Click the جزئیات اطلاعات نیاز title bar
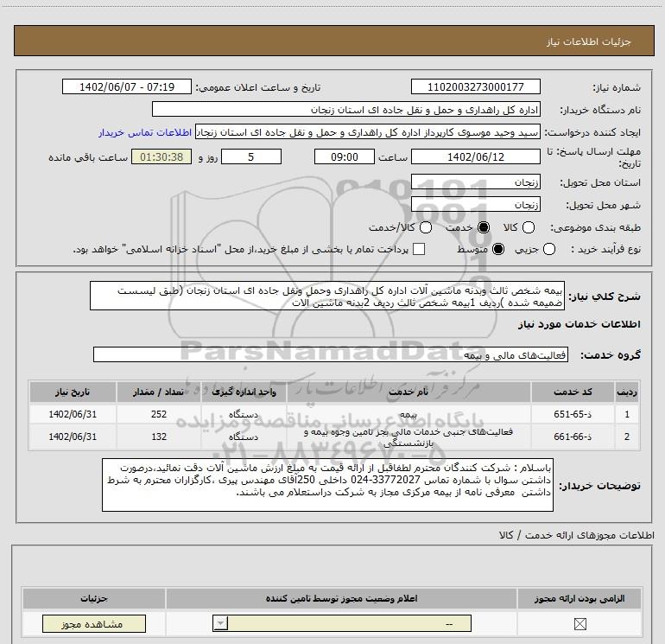The height and width of the screenshot is (644, 665). coord(333,41)
